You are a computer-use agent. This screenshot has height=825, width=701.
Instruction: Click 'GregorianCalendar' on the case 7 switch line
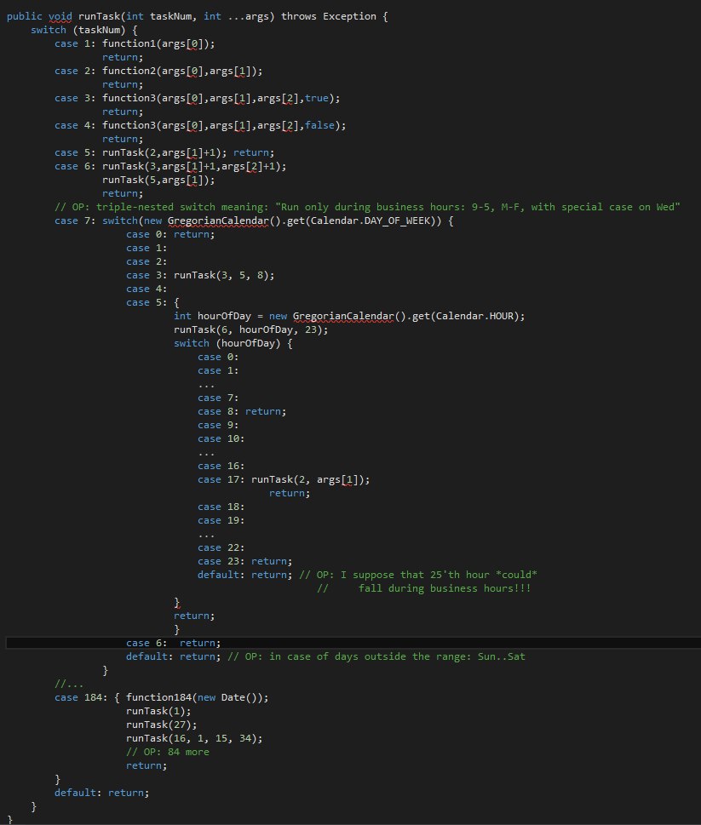218,221
